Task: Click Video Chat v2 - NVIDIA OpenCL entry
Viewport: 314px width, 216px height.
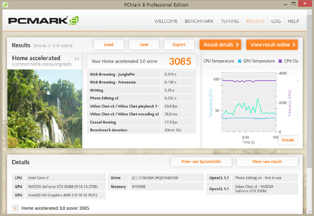Action: coord(265,189)
